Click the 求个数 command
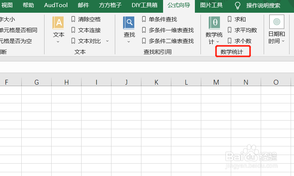The width and height of the screenshot is (294, 176). [243, 41]
